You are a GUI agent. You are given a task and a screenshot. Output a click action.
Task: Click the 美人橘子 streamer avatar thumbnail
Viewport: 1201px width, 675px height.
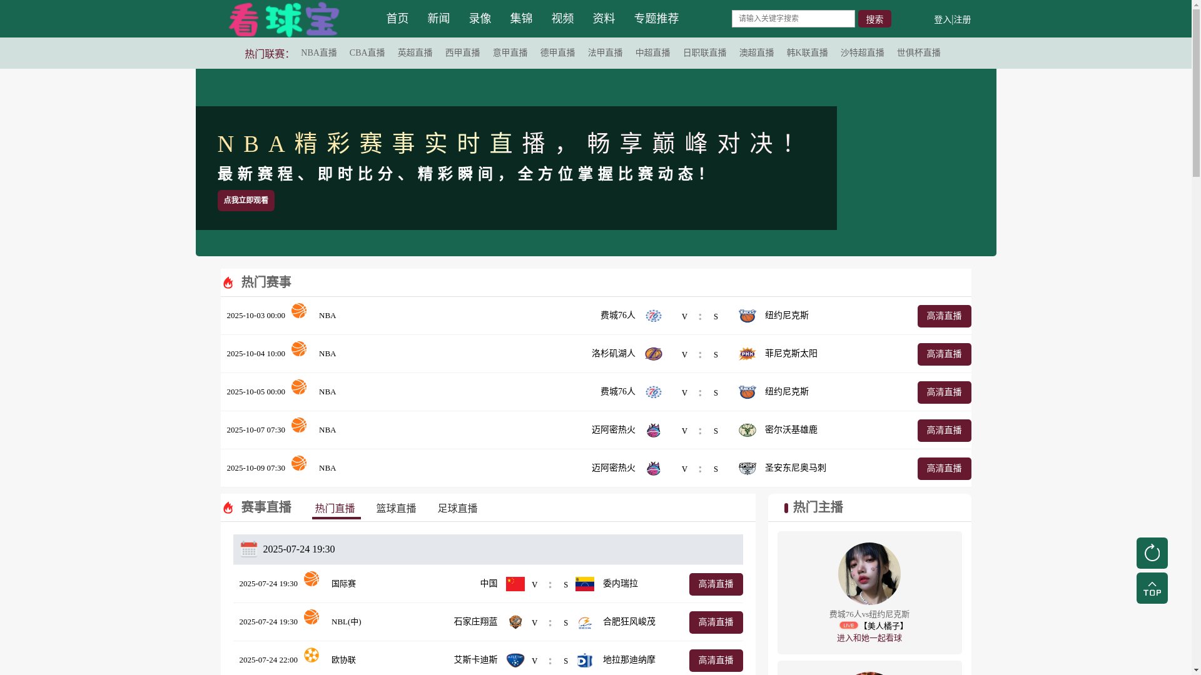tap(869, 574)
